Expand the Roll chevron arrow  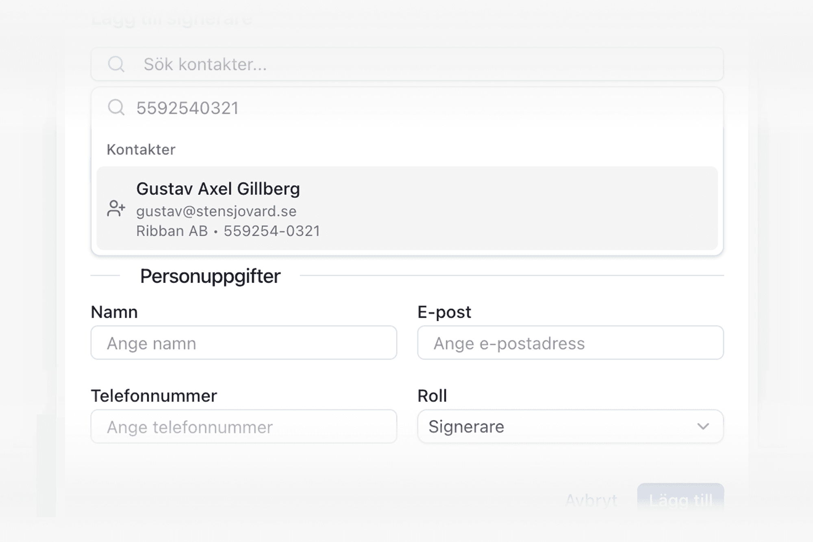[x=703, y=427]
